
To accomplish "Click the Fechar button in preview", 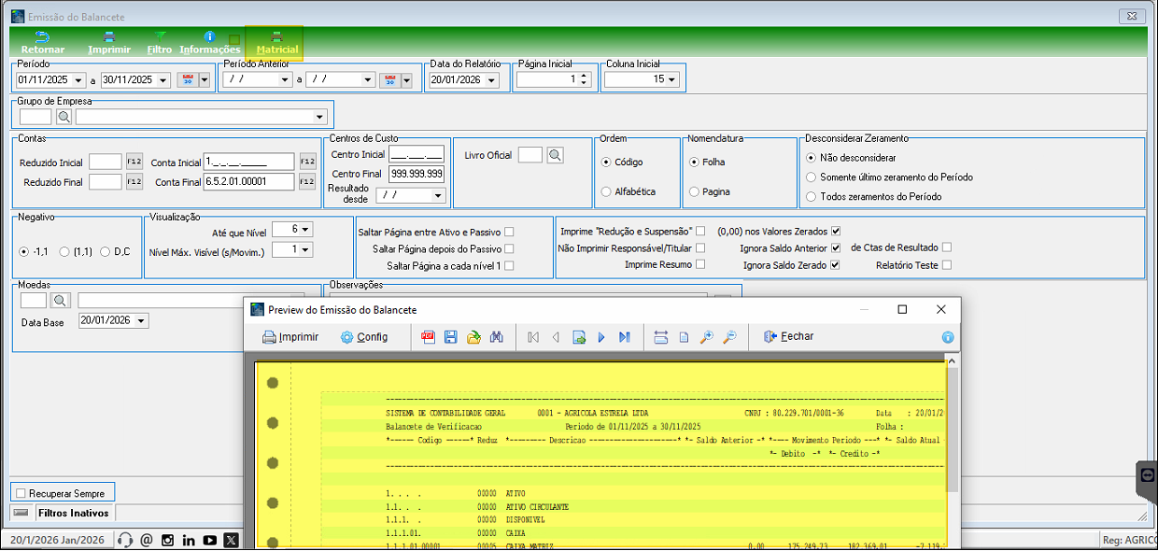I will click(788, 337).
